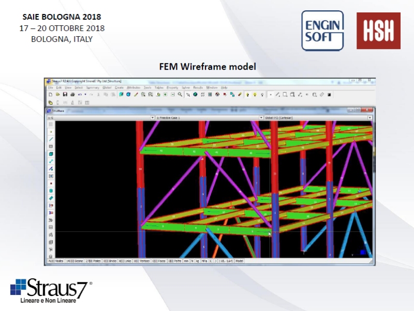Expand the undo history dropdown arrow

tap(85, 95)
